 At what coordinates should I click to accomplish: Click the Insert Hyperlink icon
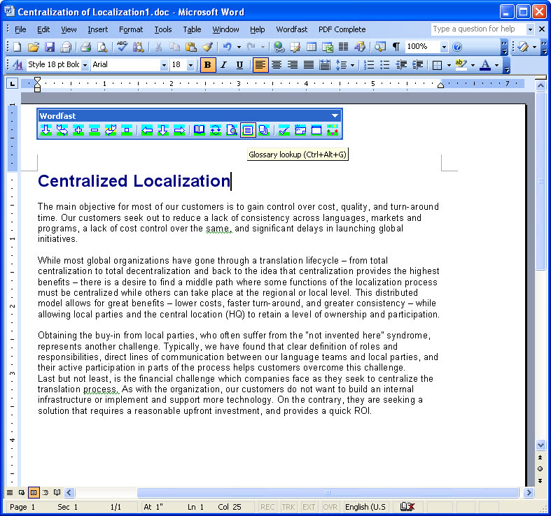[279, 47]
